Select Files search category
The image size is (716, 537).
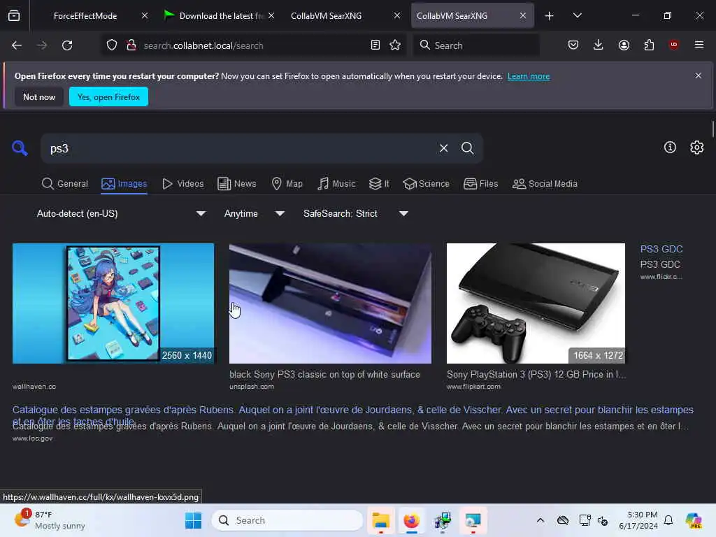coord(480,184)
